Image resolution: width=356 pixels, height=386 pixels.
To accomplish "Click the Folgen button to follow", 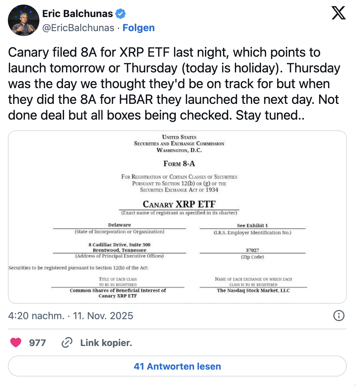I will 139,28.
